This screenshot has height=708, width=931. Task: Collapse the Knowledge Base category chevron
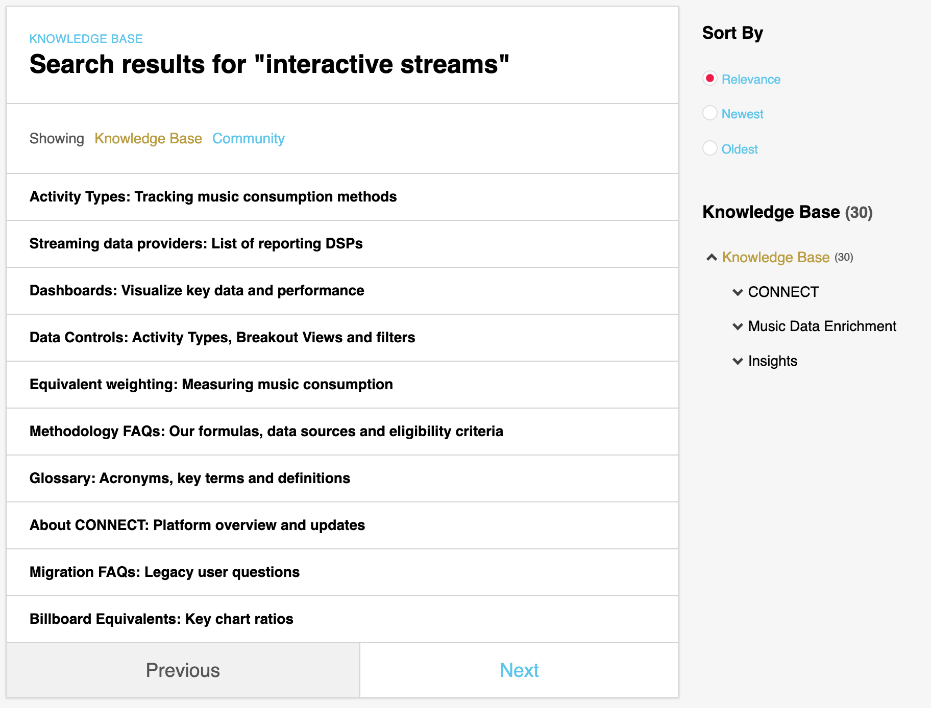click(x=712, y=257)
